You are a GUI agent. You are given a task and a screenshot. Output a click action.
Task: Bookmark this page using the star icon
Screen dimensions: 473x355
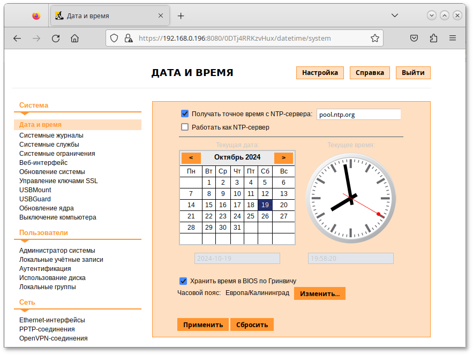pyautogui.click(x=374, y=38)
